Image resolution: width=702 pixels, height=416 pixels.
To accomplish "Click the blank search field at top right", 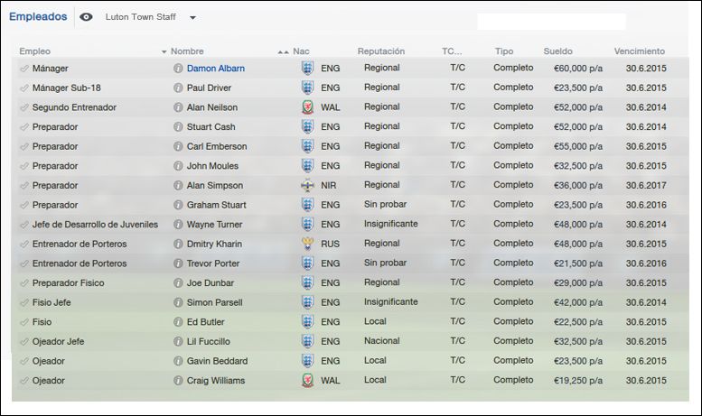I will (551, 22).
